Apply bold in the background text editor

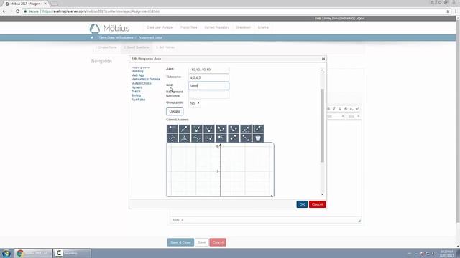[328, 108]
